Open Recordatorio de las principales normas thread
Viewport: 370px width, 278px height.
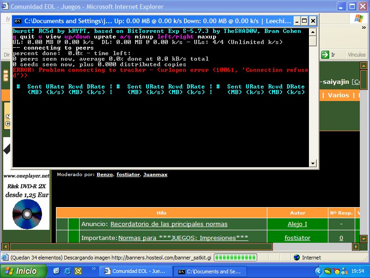pos(169,224)
